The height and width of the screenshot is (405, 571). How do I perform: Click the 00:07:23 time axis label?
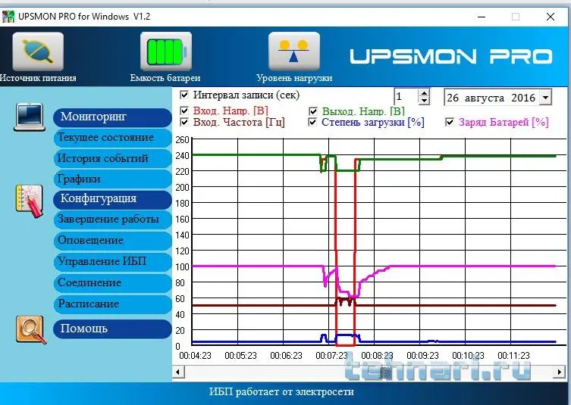tap(331, 356)
